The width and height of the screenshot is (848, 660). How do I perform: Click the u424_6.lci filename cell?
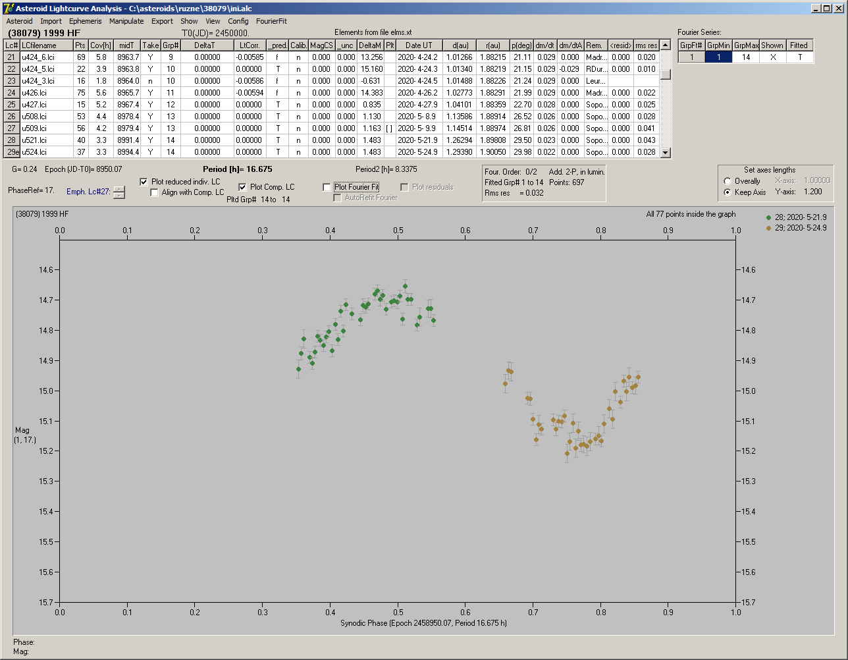pyautogui.click(x=46, y=57)
